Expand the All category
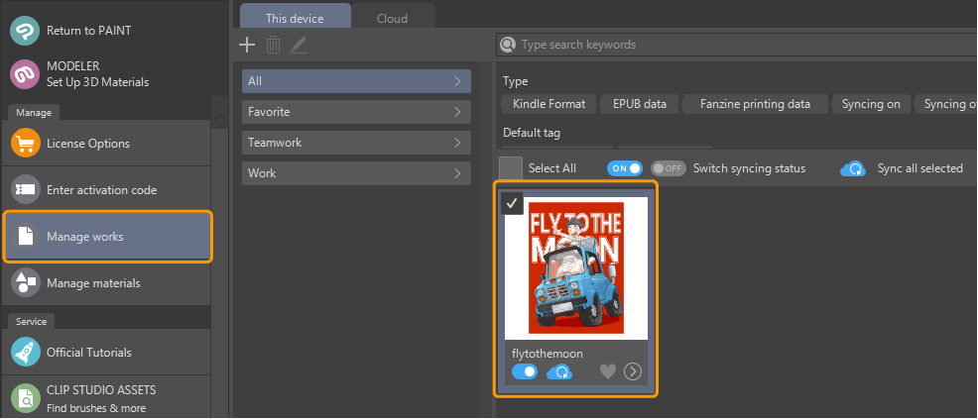 coord(356,81)
